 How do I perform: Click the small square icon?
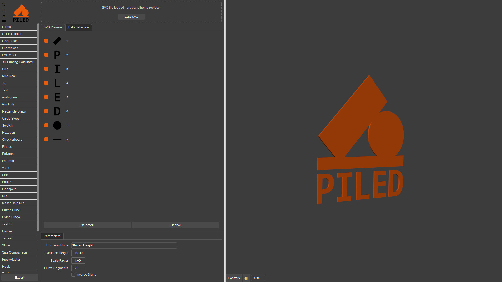4,16
